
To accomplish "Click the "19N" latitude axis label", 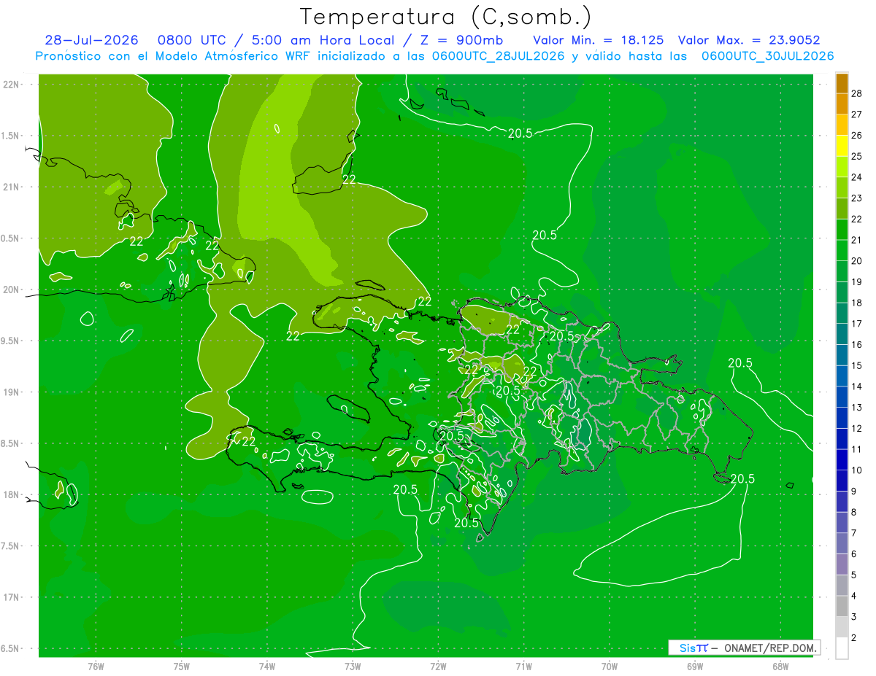I will tap(12, 392).
